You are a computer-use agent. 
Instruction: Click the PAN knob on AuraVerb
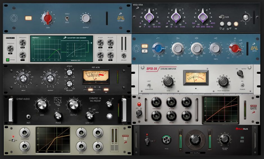coord(167,140)
